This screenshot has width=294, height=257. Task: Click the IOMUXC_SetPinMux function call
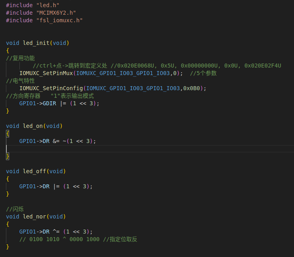[46, 73]
